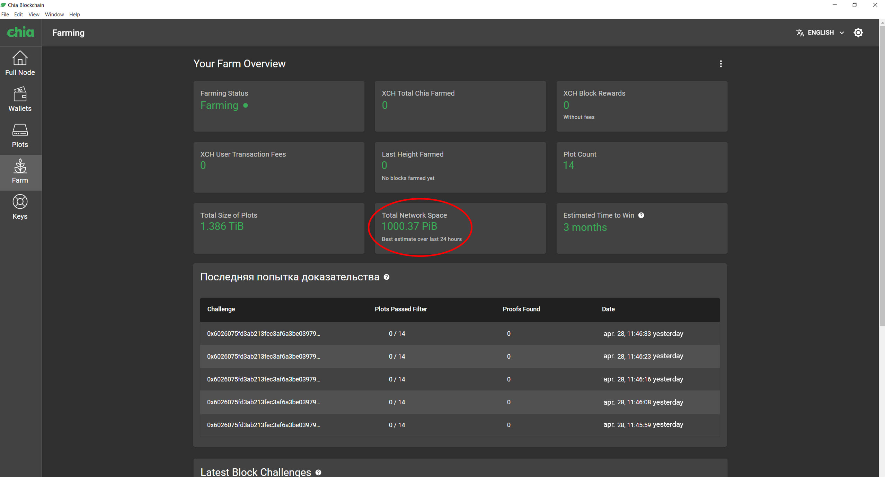Image resolution: width=885 pixels, height=477 pixels.
Task: Show Estimated Time to Win help tooltip
Action: pyautogui.click(x=641, y=215)
